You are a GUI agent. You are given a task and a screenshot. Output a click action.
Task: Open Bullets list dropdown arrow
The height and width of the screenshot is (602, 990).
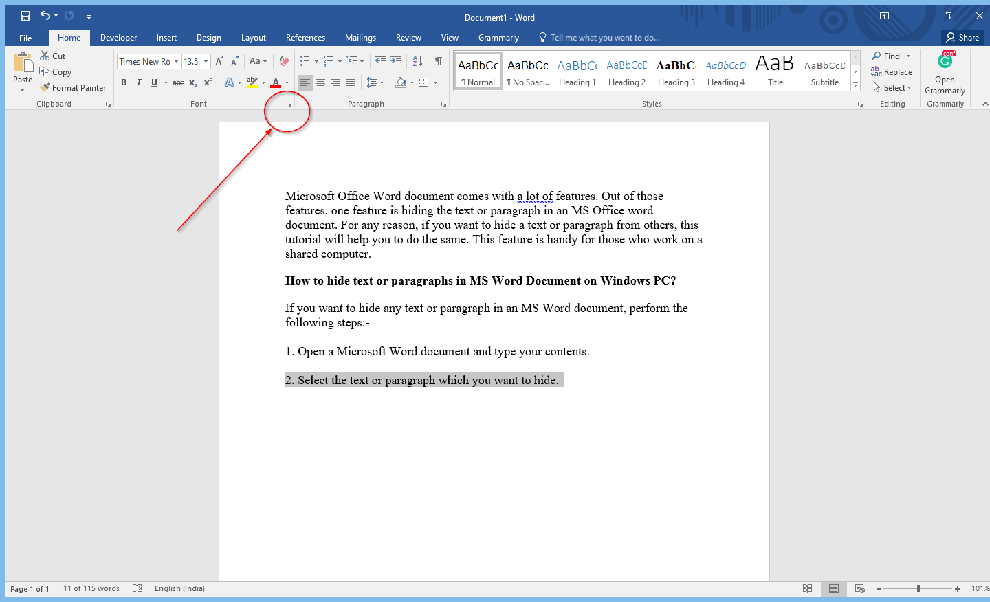[316, 62]
